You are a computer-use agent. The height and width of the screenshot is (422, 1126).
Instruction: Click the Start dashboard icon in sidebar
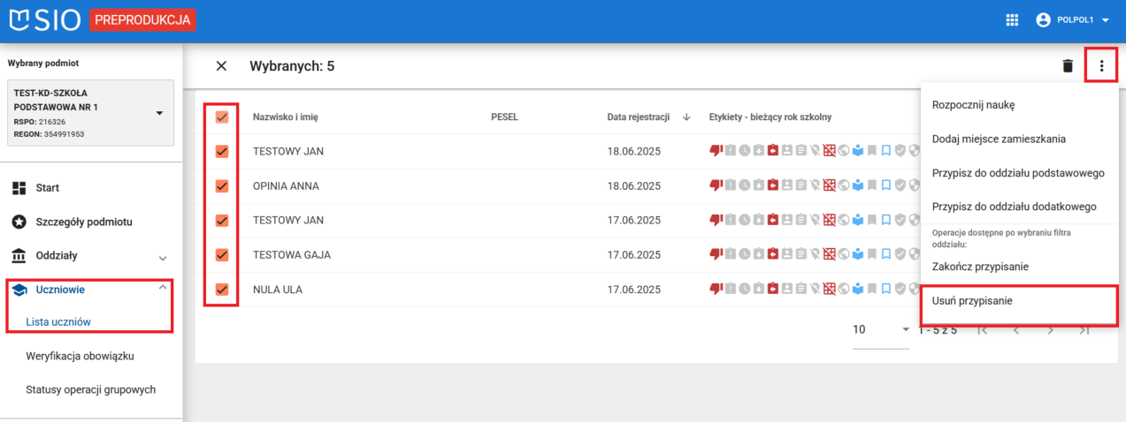point(19,188)
